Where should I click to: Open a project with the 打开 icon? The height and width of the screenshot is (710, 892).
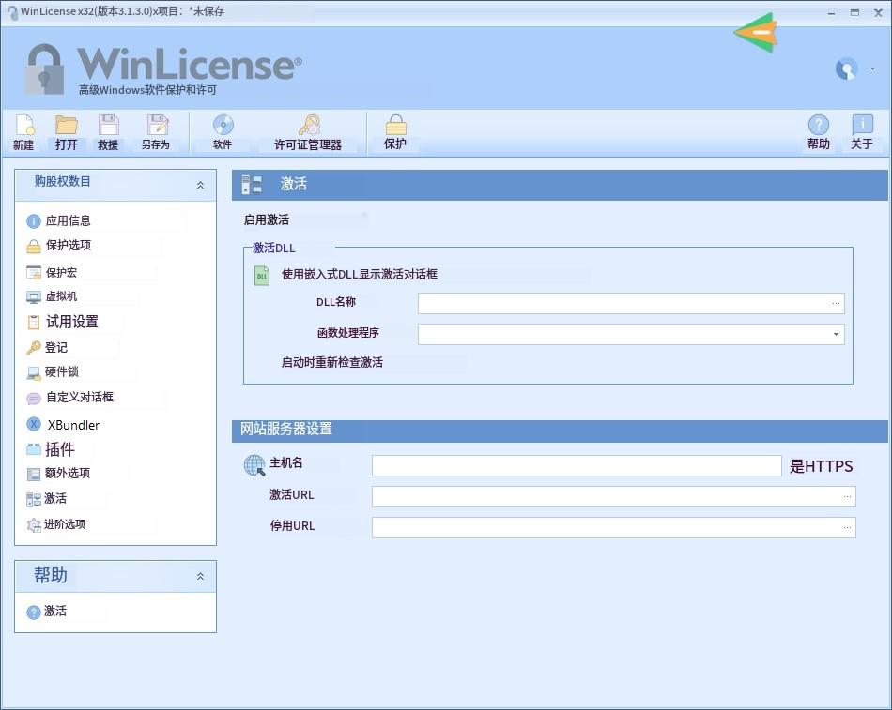click(x=66, y=131)
